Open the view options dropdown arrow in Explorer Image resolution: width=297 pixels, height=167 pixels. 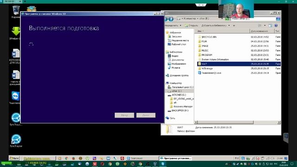click(265, 26)
